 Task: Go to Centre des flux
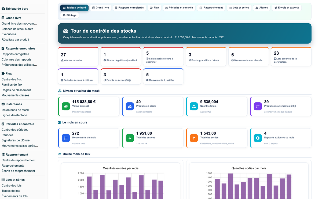coord(12,79)
